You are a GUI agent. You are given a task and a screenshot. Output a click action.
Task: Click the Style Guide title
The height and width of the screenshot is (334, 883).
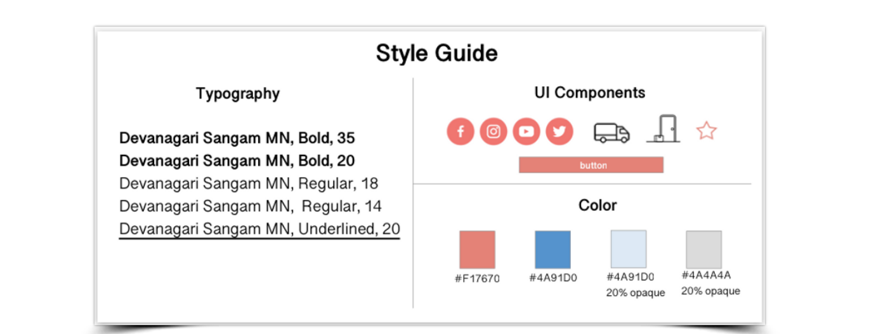436,53
